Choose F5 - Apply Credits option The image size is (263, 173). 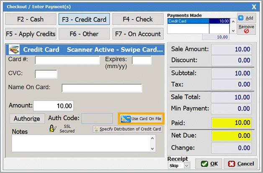(x=31, y=34)
